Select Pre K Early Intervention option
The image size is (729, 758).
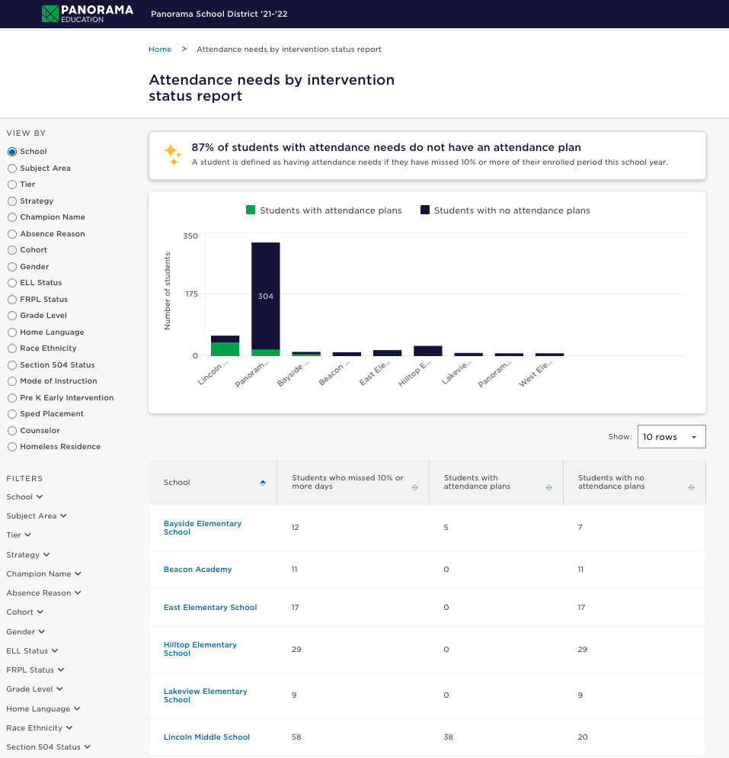click(12, 398)
